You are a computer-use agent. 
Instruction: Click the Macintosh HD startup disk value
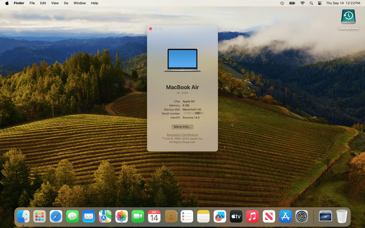coord(192,109)
